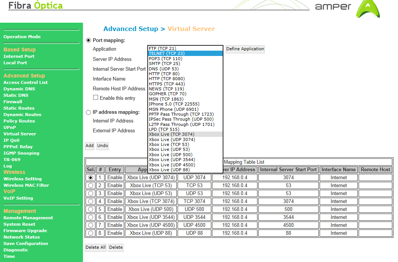Viewport: 398px width, 262px height.
Task: Choose PPTP Pass Through (TCP 1723) option
Action: tap(185, 114)
